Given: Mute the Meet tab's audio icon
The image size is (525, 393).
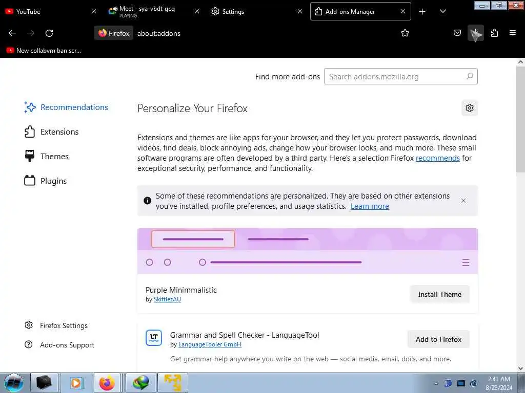Looking at the screenshot, I should click(115, 9).
